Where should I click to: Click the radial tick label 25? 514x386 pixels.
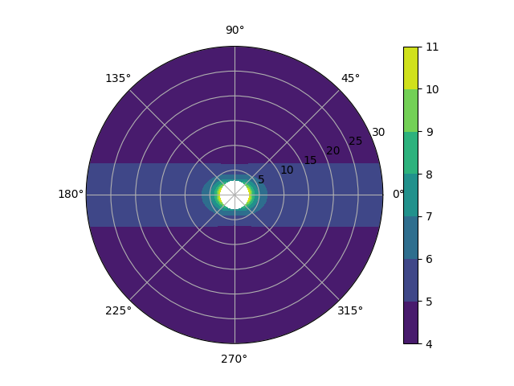pos(355,142)
